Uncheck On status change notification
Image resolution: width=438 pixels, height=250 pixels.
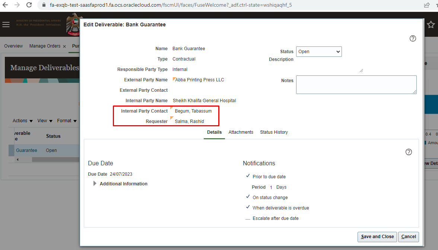[248, 197]
